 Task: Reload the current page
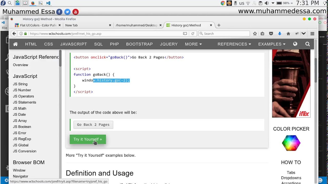[x=193, y=34]
